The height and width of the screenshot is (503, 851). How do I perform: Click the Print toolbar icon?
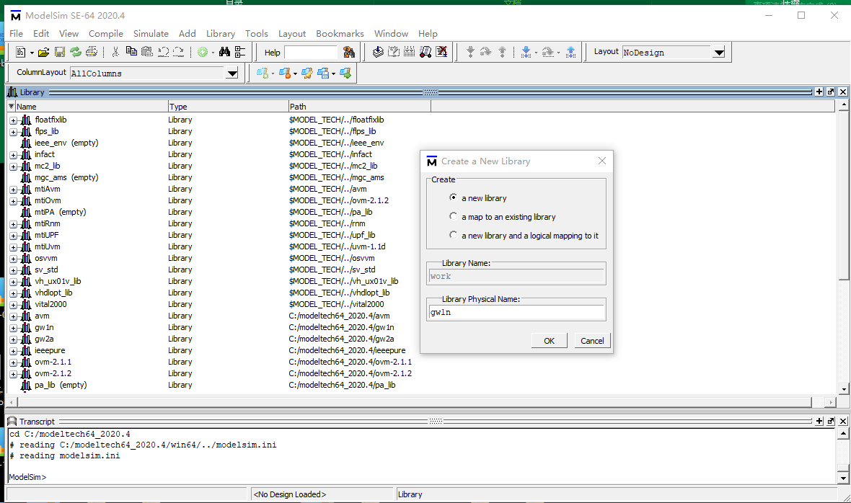(x=92, y=52)
